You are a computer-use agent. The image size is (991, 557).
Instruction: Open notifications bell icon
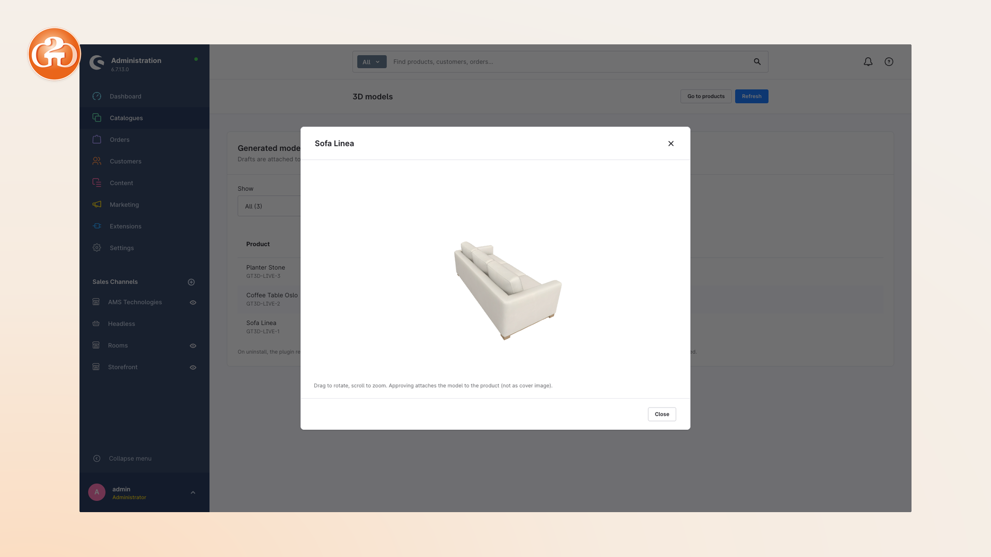[868, 62]
